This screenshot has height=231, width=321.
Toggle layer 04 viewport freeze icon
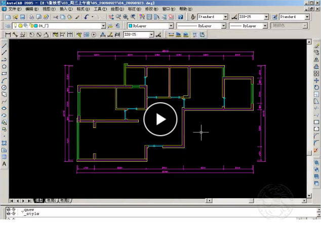pyautogui.click(x=26, y=26)
